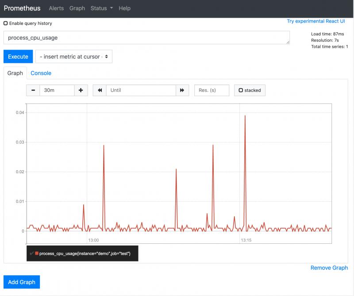Viewport: 354px width, 296px height.
Task: Click the Until end time field
Action: pyautogui.click(x=141, y=90)
